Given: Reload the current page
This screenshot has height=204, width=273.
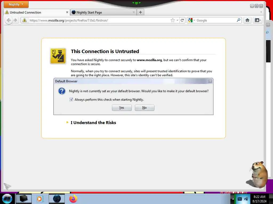Looking at the screenshot, I should point(182,20).
